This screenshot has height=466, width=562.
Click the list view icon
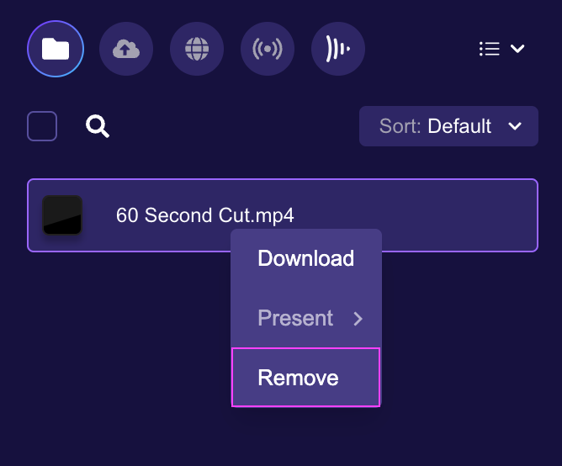(490, 49)
